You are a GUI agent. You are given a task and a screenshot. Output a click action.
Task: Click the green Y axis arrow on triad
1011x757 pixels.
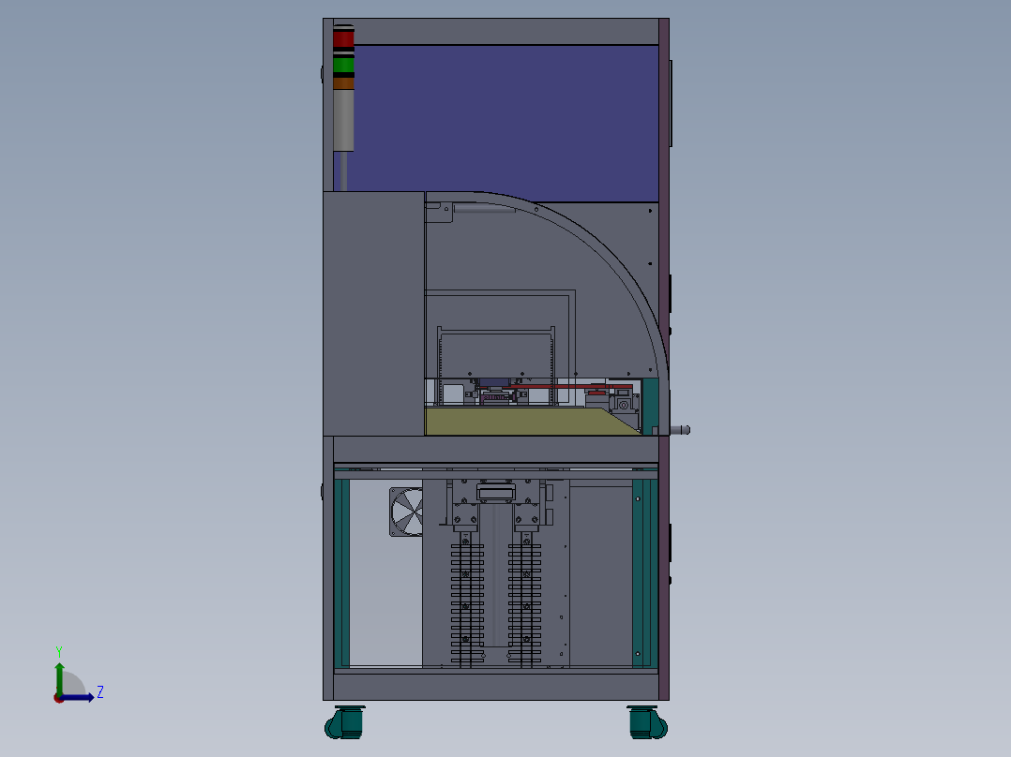pos(59,674)
